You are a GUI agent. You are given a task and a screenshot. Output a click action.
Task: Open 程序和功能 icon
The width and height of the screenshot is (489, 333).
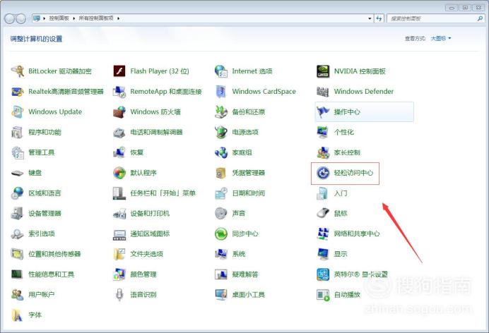point(18,132)
